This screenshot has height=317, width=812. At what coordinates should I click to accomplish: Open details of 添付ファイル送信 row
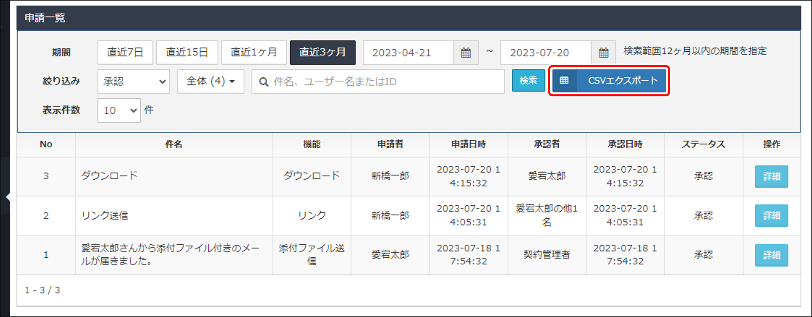(x=771, y=255)
